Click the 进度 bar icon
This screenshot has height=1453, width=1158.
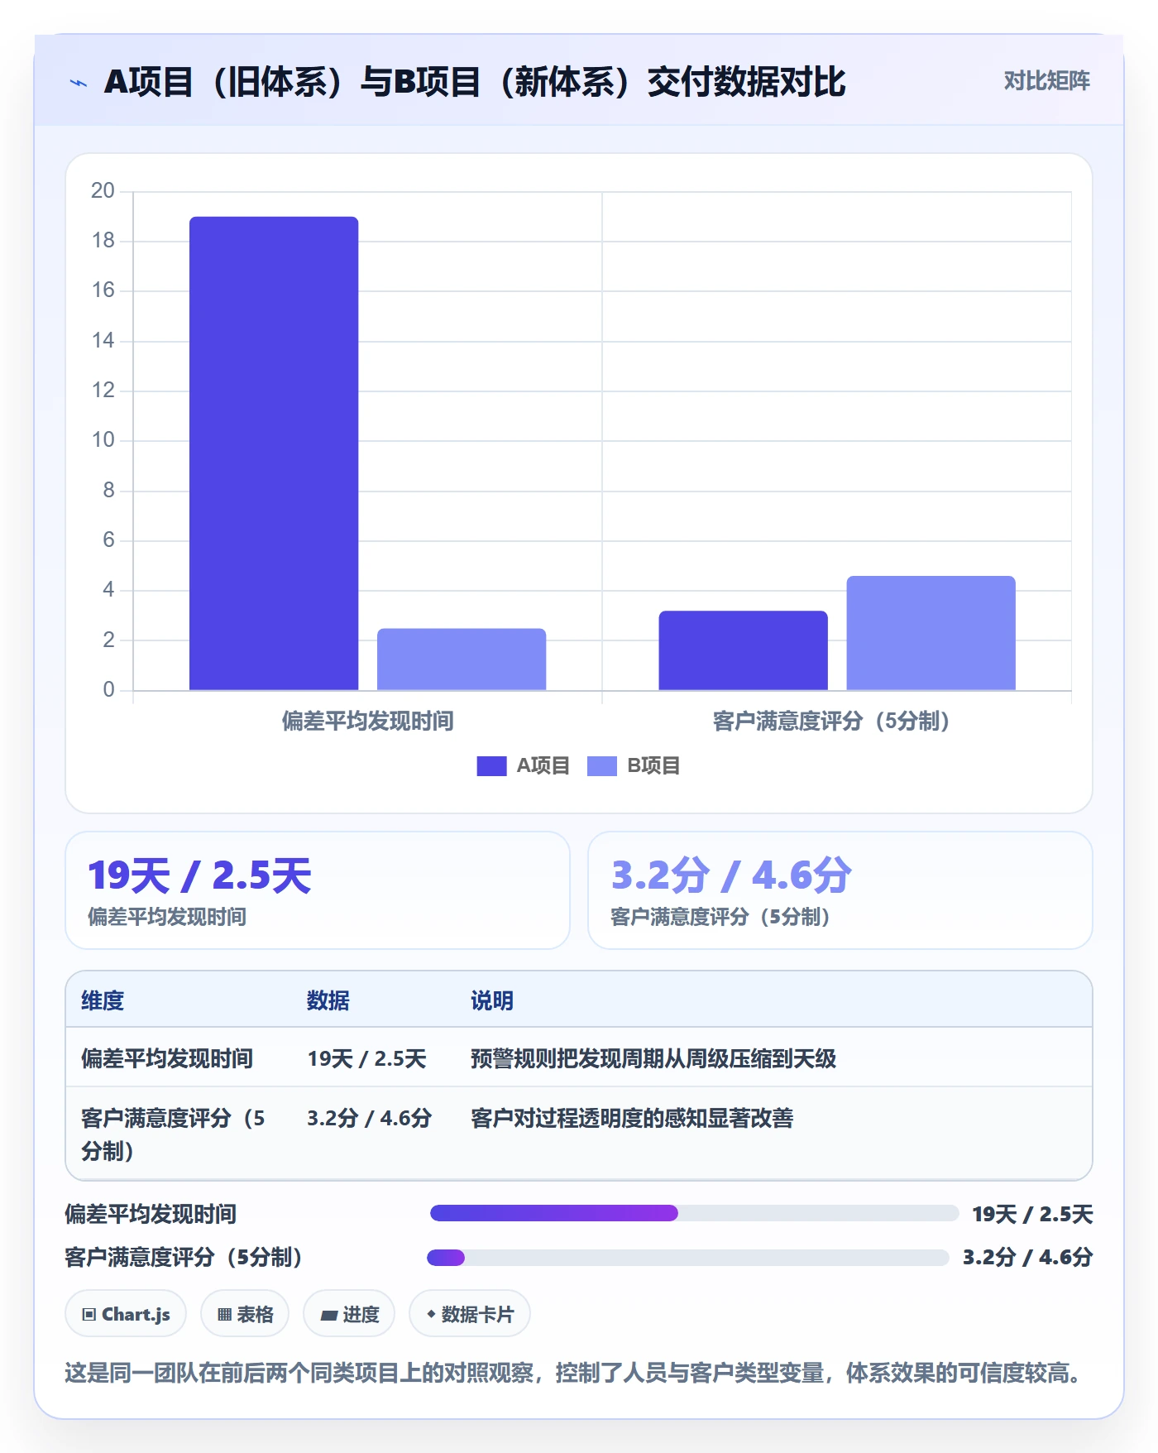[328, 1315]
